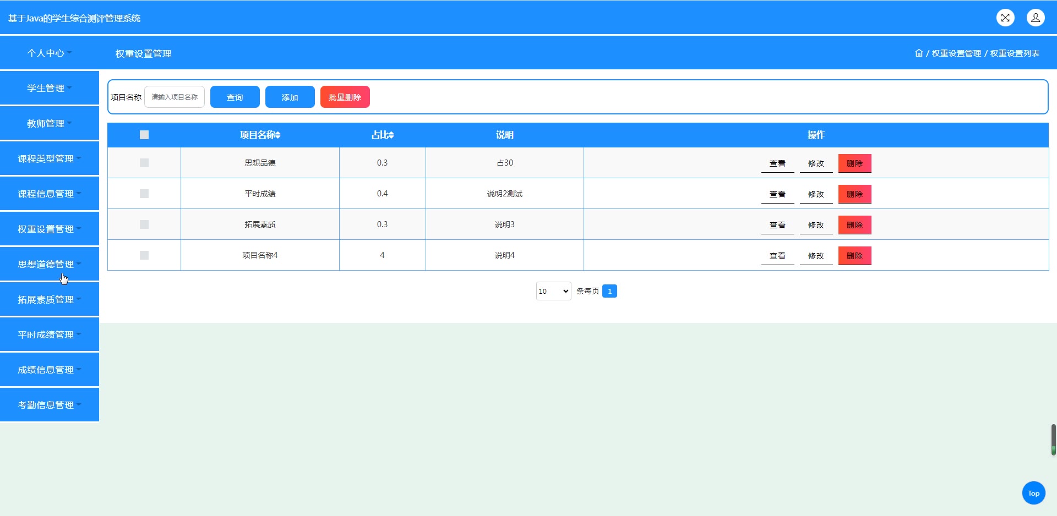The height and width of the screenshot is (516, 1057).
Task: Click the 权重设置管理 breadcrumb link
Action: [x=956, y=53]
